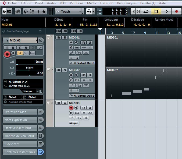Image resolution: width=182 pixels, height=159 pixels.
Task: Disarm record enable on MIDI 03 track
Action: pos(71,108)
